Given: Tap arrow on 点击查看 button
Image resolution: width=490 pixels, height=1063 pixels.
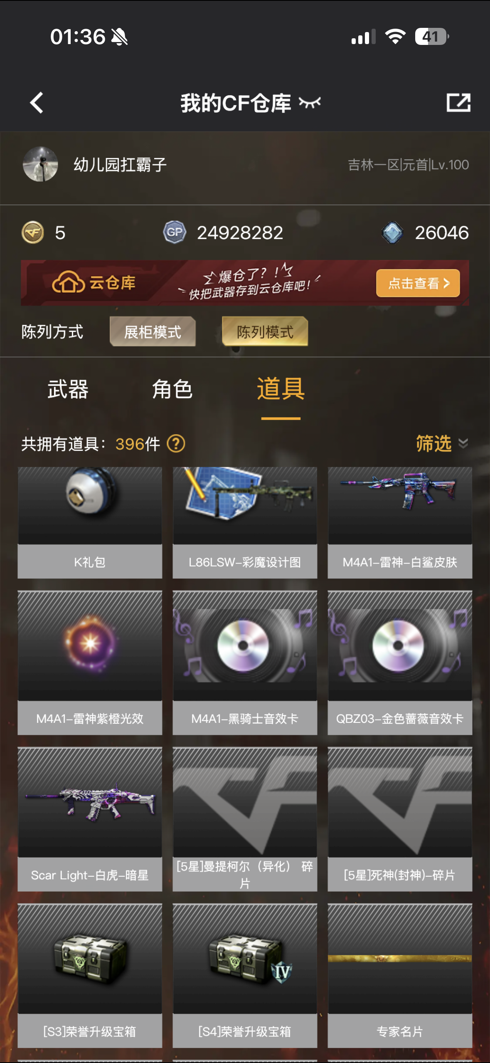Looking at the screenshot, I should point(447,284).
